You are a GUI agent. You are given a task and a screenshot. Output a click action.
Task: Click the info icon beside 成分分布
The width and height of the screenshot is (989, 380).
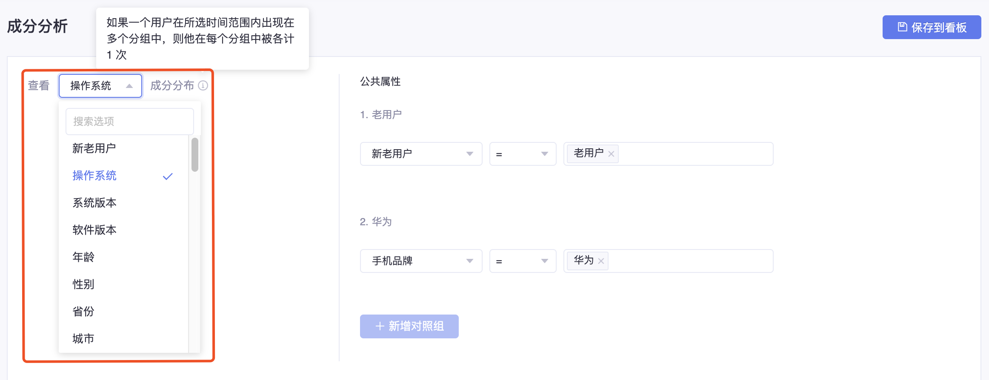click(x=203, y=85)
